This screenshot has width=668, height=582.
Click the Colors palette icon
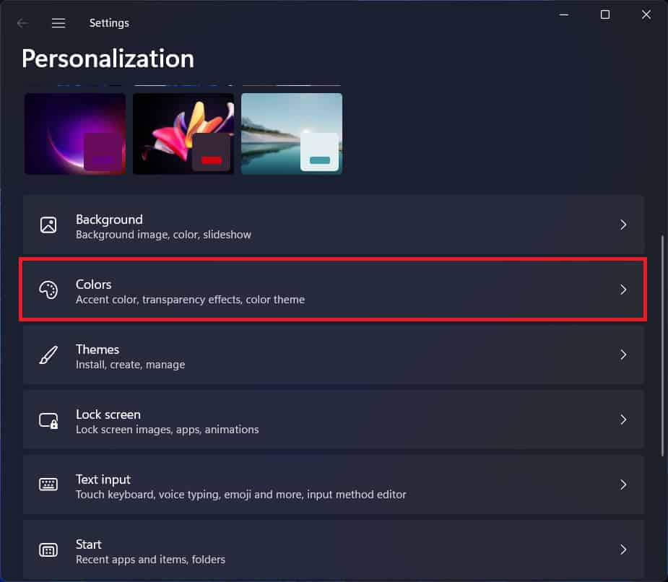click(x=48, y=290)
